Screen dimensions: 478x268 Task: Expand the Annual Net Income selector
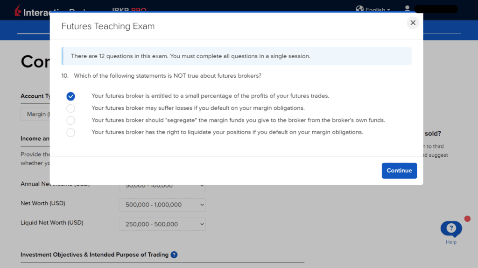[x=162, y=185]
